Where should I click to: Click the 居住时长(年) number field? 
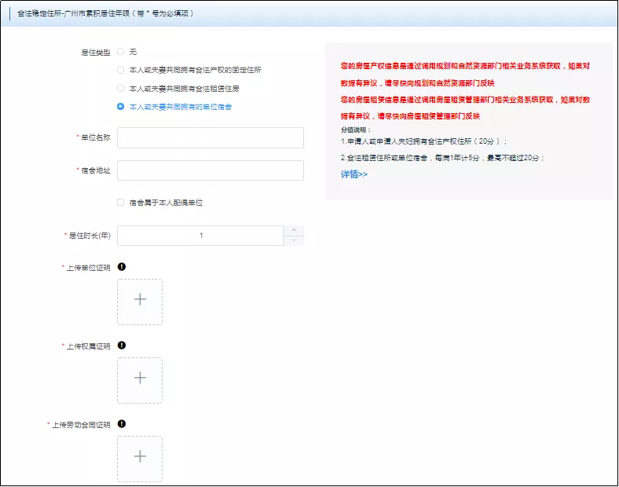pyautogui.click(x=200, y=236)
